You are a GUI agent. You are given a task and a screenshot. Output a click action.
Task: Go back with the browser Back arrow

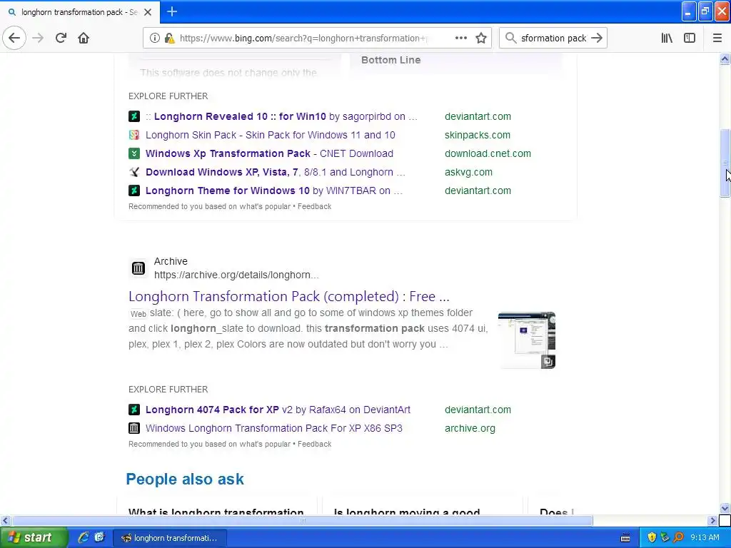pyautogui.click(x=14, y=39)
